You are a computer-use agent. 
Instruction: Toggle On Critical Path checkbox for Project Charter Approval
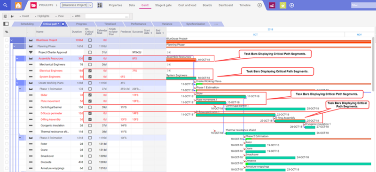click(x=90, y=52)
